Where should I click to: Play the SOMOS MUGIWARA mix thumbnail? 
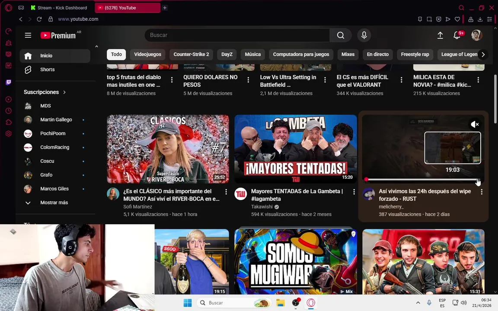[295, 261]
